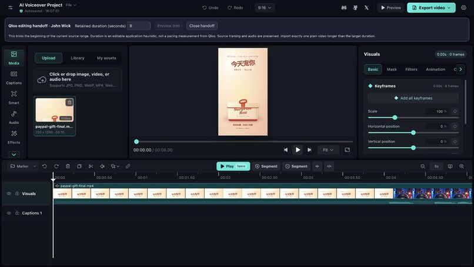Toggle the Scale keyframe diamond
474x267 pixels.
point(455,111)
